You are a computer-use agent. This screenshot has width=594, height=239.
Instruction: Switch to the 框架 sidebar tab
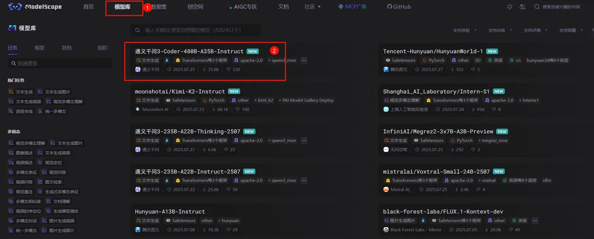[39, 48]
